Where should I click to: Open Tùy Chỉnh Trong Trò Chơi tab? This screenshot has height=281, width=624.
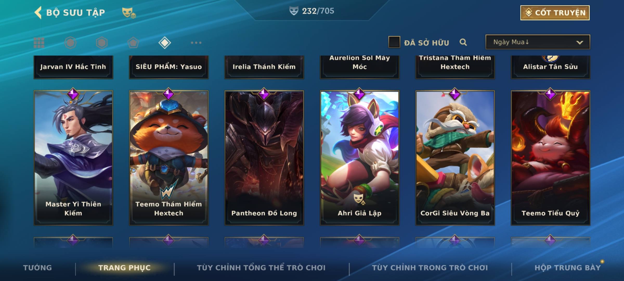click(430, 267)
